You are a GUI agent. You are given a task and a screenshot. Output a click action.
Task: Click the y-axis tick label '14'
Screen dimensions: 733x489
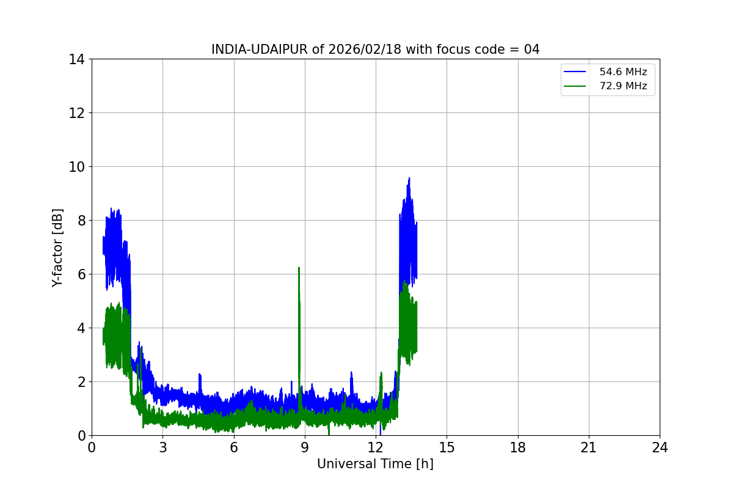tap(76, 59)
